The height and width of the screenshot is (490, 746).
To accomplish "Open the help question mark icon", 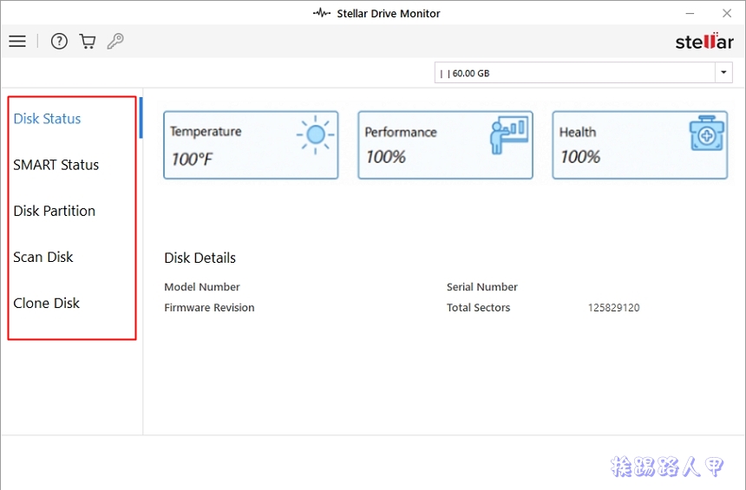I will tap(59, 42).
